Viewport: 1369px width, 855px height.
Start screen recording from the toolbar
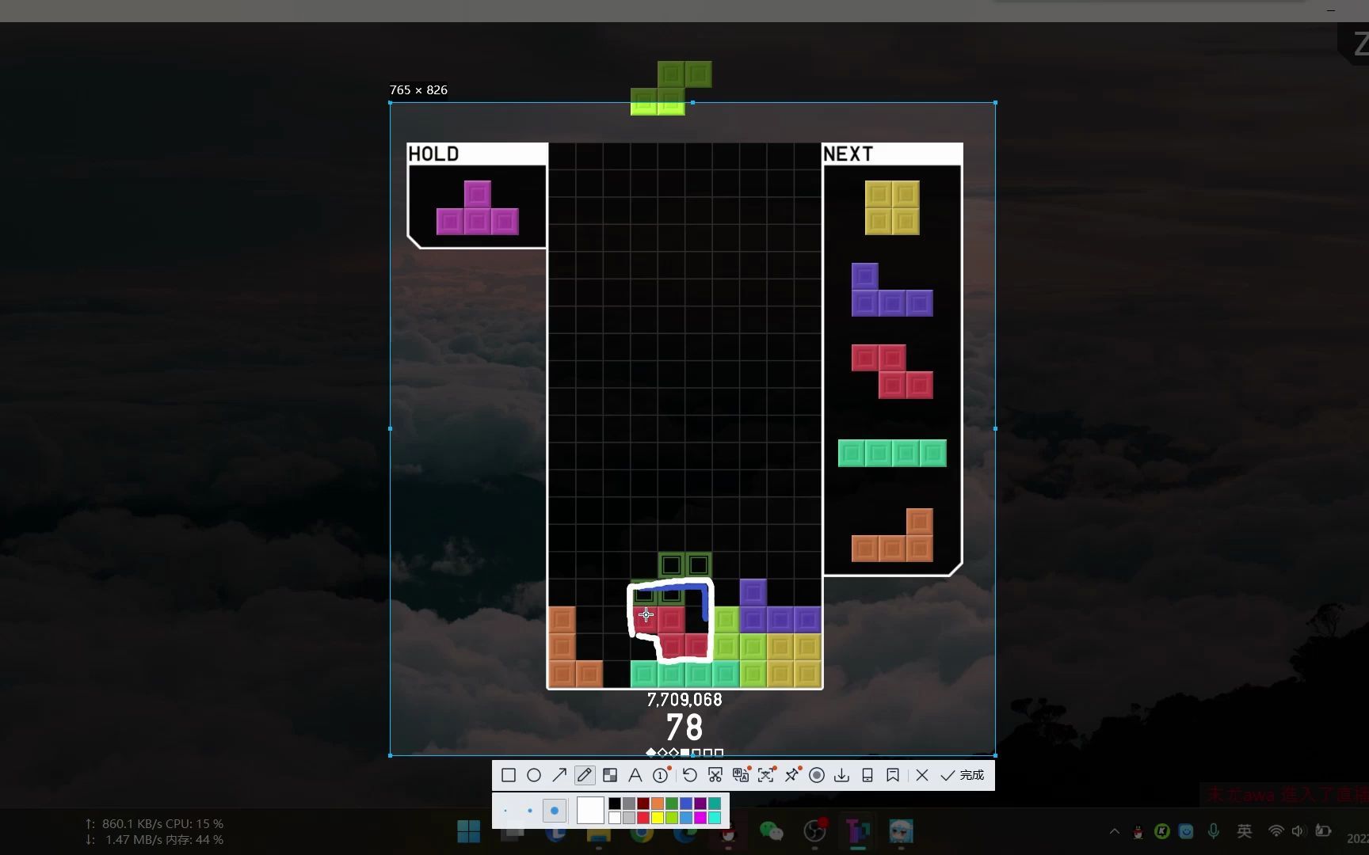817,775
